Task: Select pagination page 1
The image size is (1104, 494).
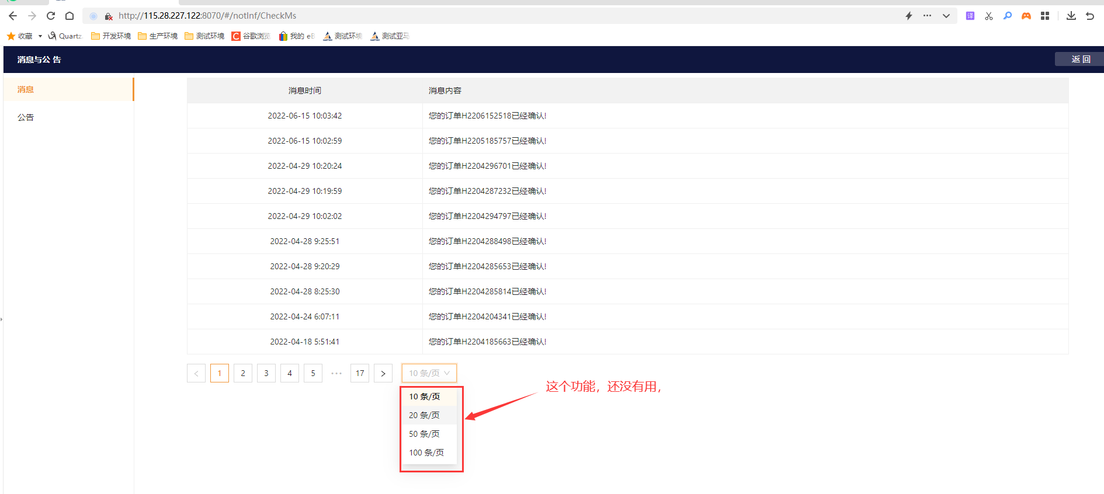Action: pos(220,373)
